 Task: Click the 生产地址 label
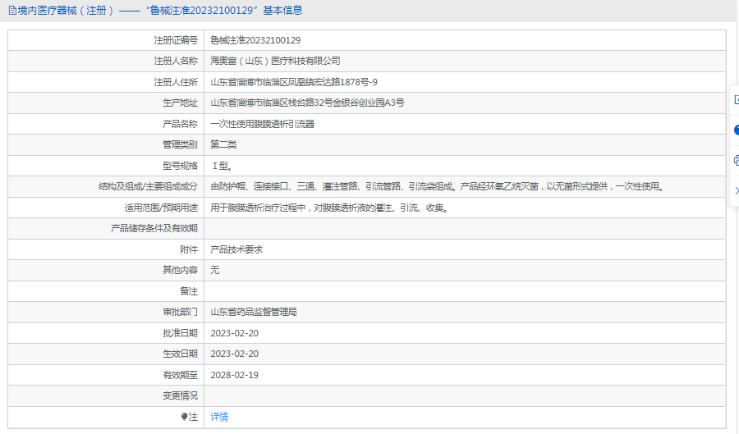click(x=180, y=103)
